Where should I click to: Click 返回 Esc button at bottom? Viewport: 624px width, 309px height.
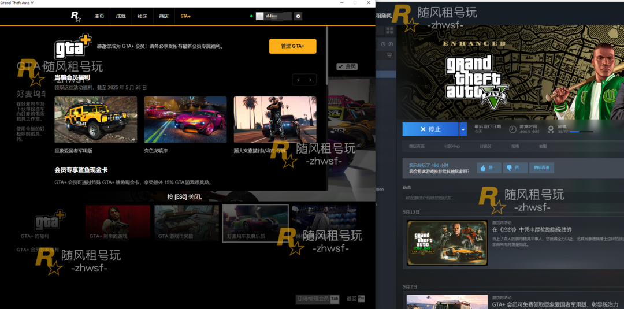pos(356,299)
